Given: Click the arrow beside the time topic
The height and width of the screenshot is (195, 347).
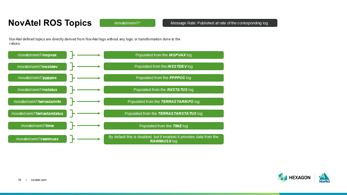Looking at the screenshot, I should coord(88,126).
